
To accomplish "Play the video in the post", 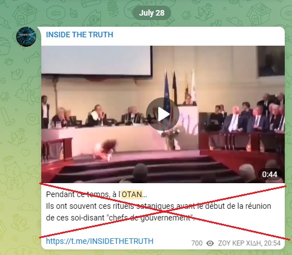I will click(x=162, y=114).
